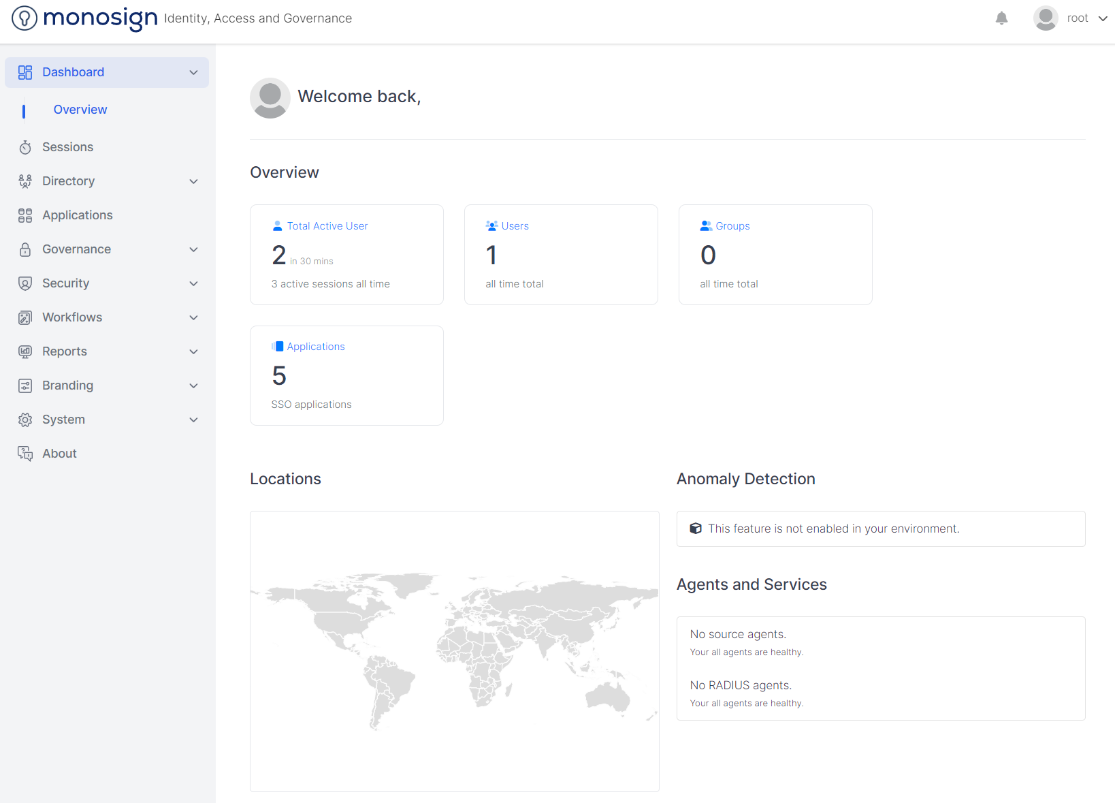Select the Overview submenu item
This screenshot has height=803, width=1115.
tap(80, 110)
